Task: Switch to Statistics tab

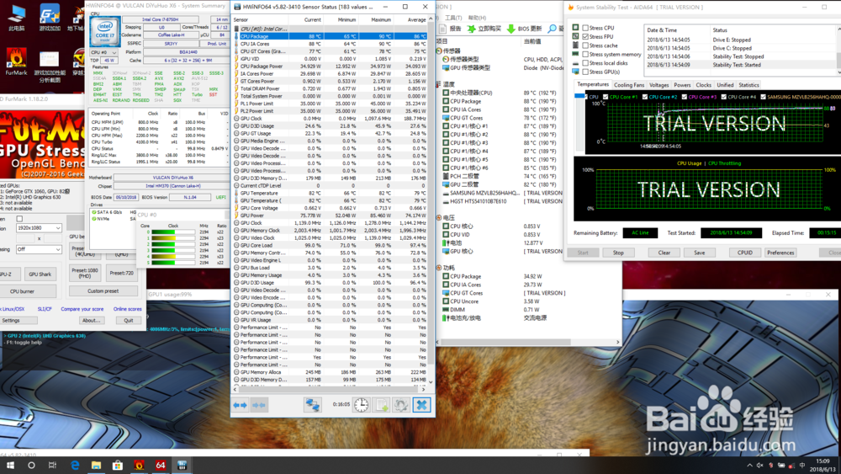Action: [x=748, y=85]
